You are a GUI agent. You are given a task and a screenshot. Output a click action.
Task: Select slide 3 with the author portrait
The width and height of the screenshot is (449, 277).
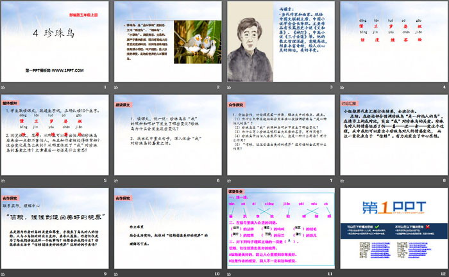[x=281, y=42]
